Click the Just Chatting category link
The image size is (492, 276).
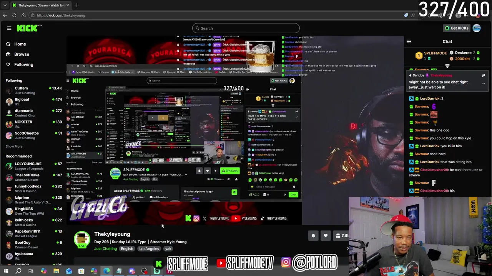click(x=105, y=249)
